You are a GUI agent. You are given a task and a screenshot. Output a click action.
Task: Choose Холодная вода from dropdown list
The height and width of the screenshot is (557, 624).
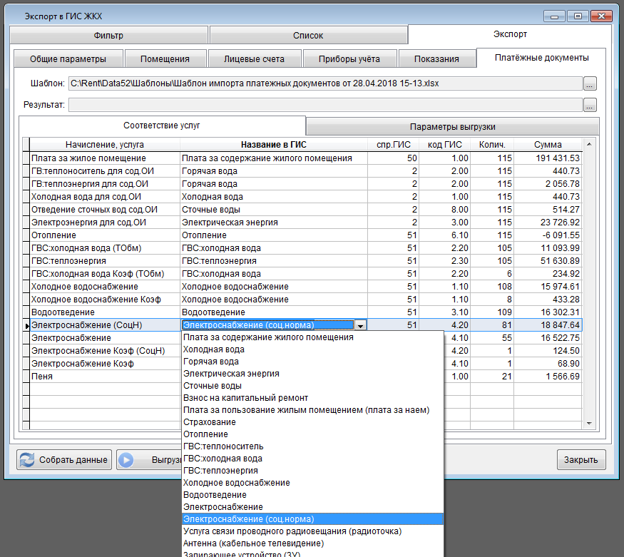click(312, 349)
